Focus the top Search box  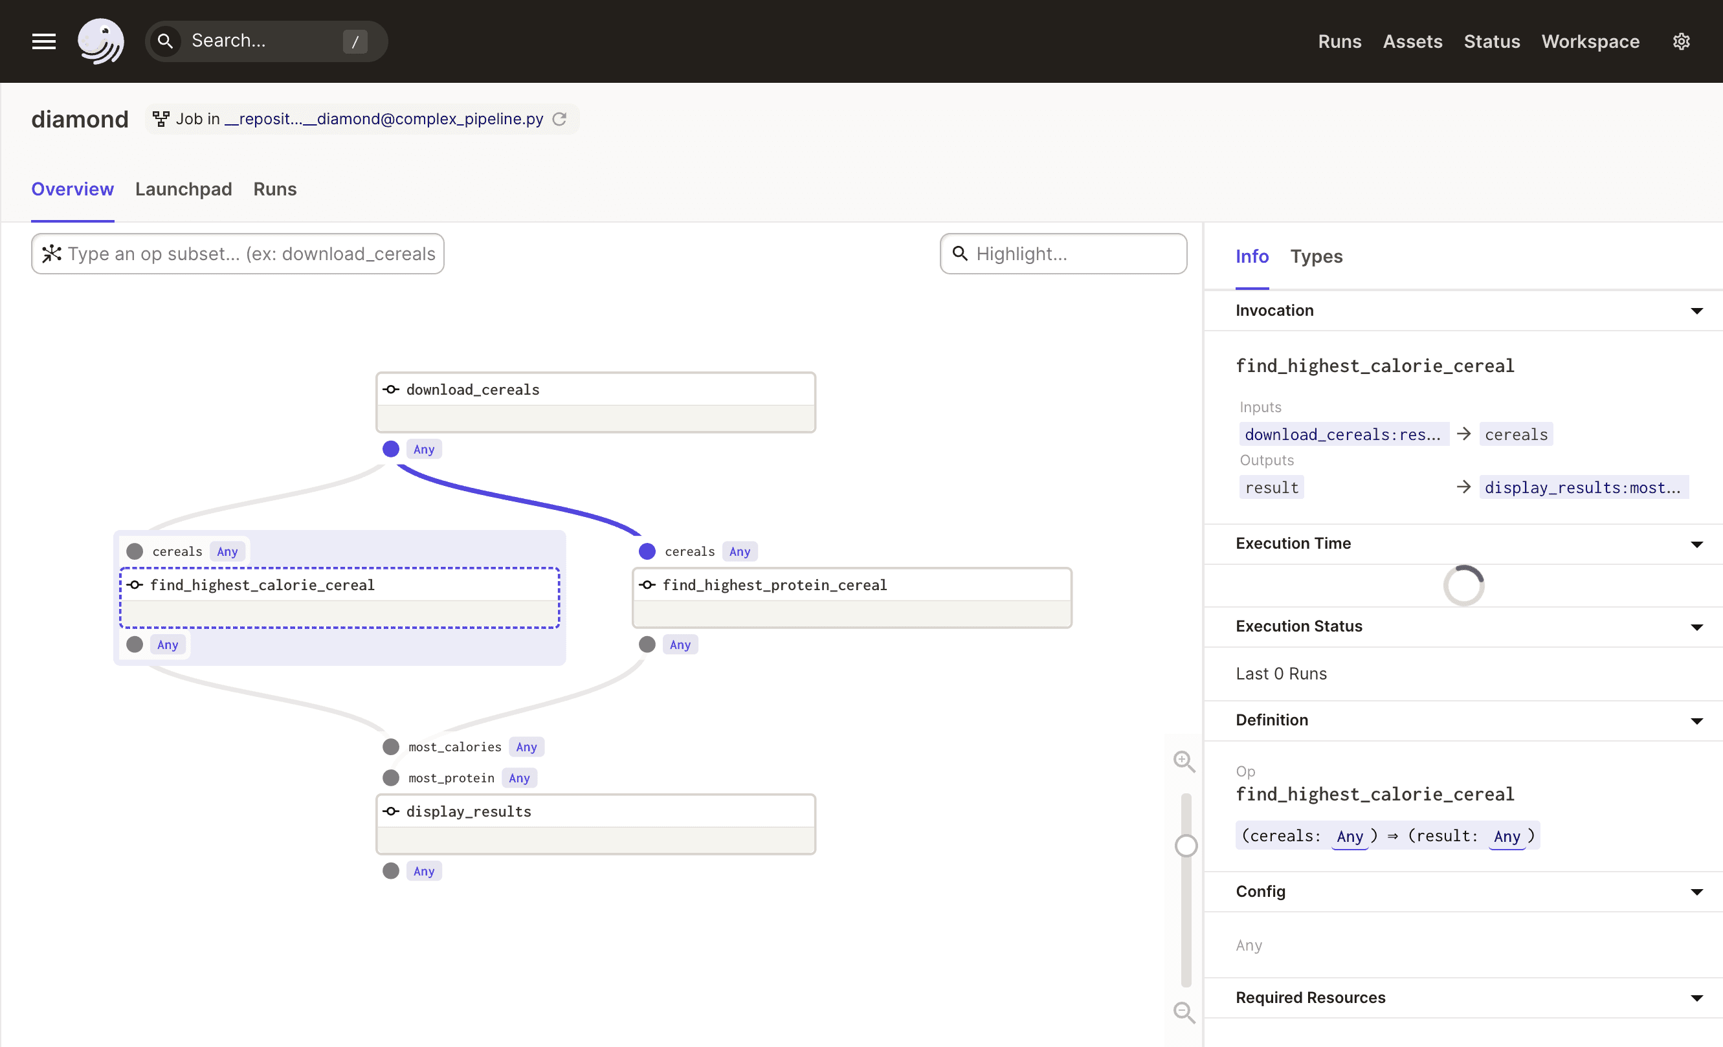click(x=266, y=41)
